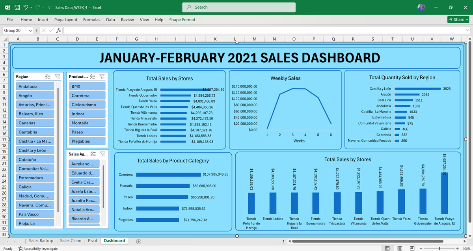Click Accessibility: Investigate in status bar
The height and width of the screenshot is (251, 473).
coord(38,249)
